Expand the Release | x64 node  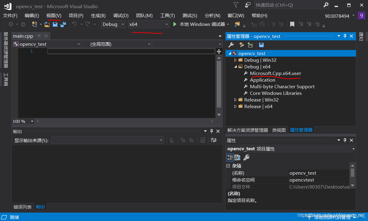pos(235,107)
